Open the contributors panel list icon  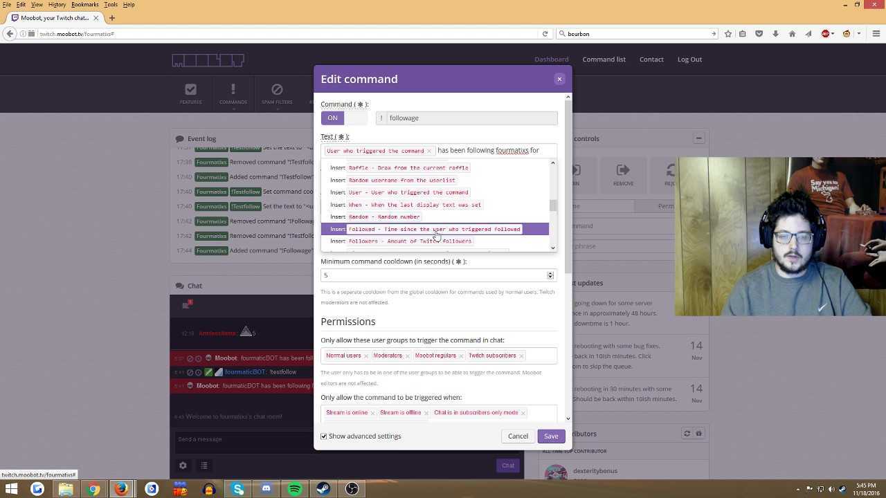698,434
